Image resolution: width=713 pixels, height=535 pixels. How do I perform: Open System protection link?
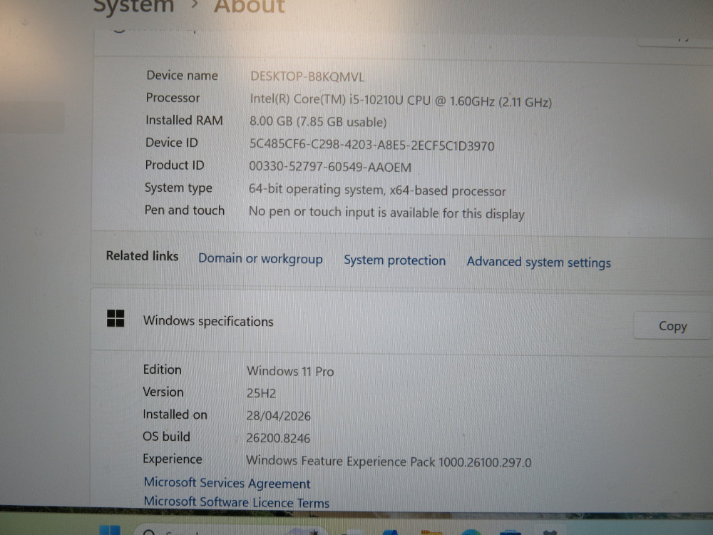[395, 260]
